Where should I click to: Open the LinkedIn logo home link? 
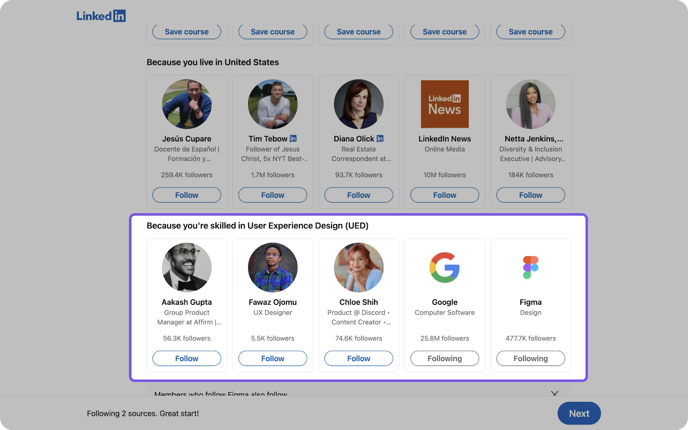point(101,16)
